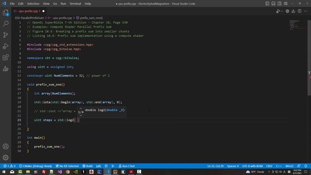
Task: Click Ln 23, Col 29 cursor position
Action: coord(215,166)
